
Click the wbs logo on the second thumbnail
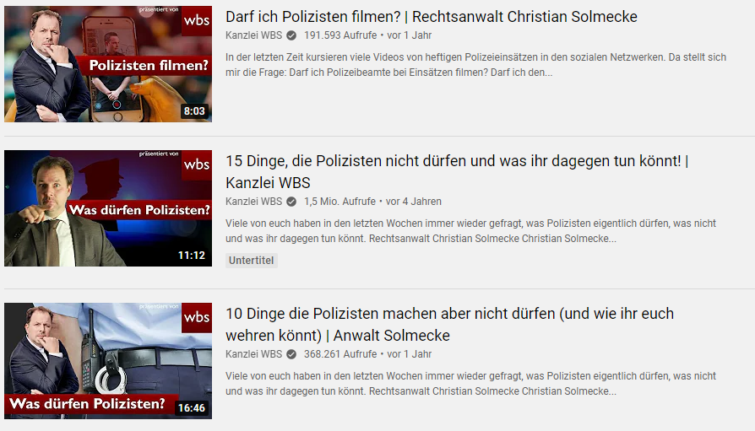pyautogui.click(x=197, y=165)
